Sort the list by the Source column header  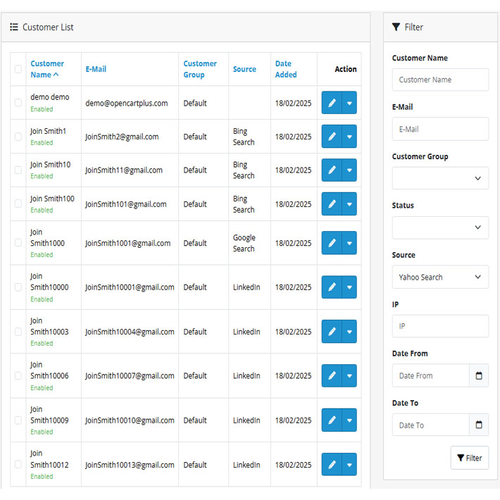coord(244,69)
